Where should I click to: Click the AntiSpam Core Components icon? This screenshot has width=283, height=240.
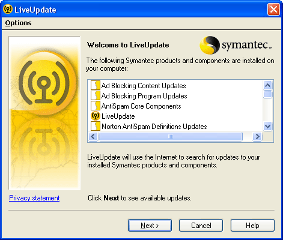(x=96, y=106)
